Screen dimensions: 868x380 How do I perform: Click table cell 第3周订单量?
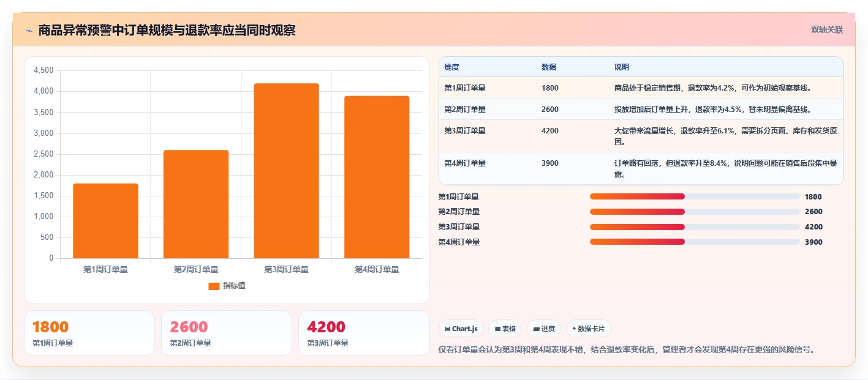(x=465, y=130)
